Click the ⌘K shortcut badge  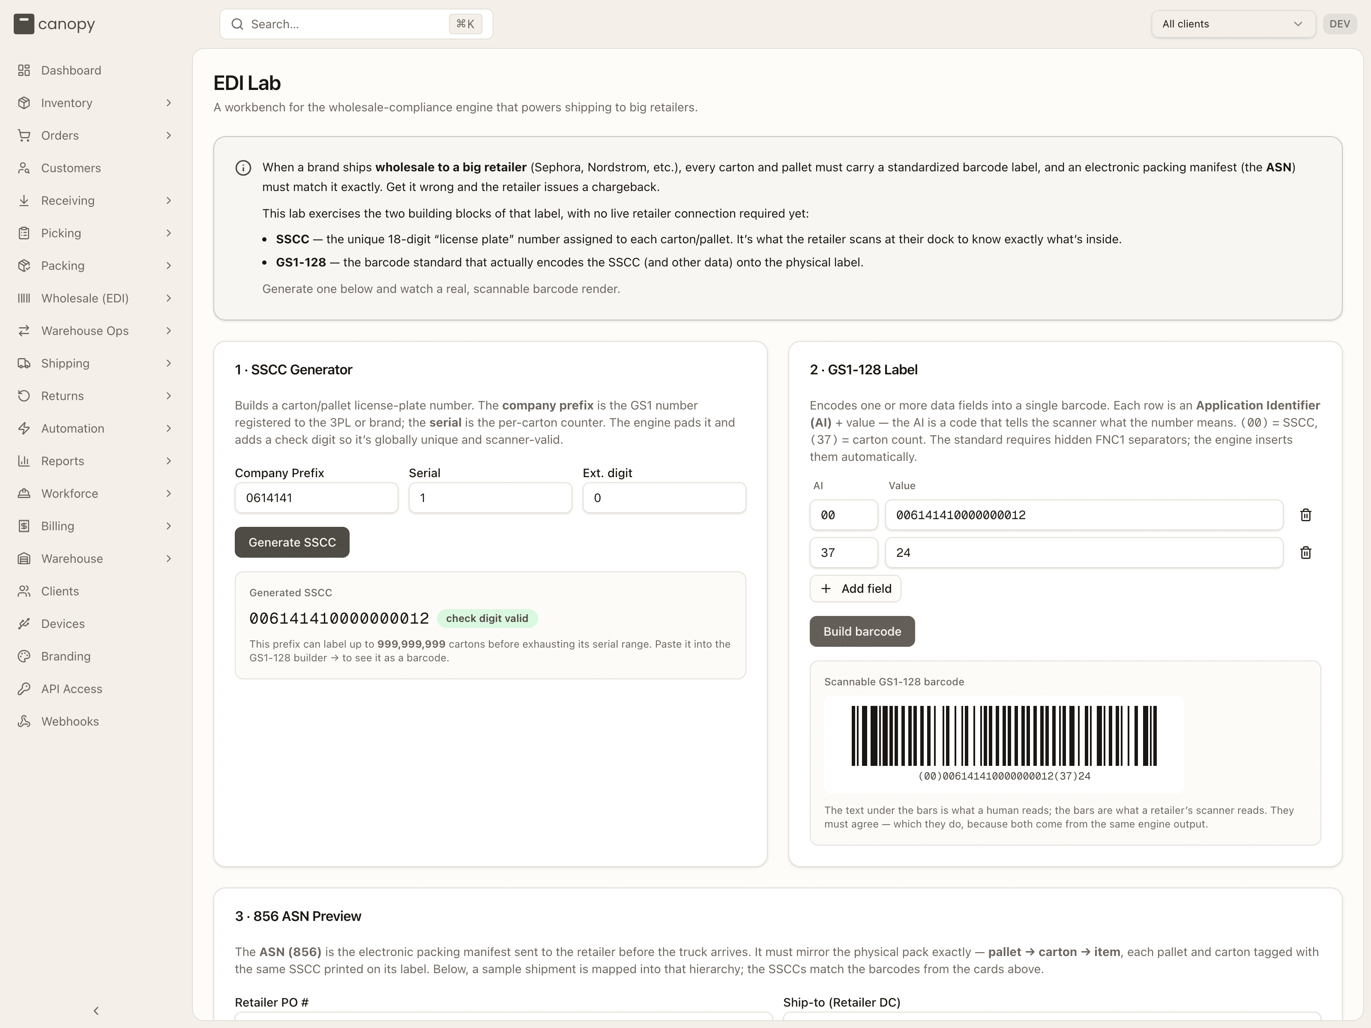tap(465, 24)
